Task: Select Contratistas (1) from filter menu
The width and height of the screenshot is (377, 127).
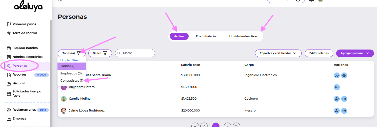Action: pos(72,81)
